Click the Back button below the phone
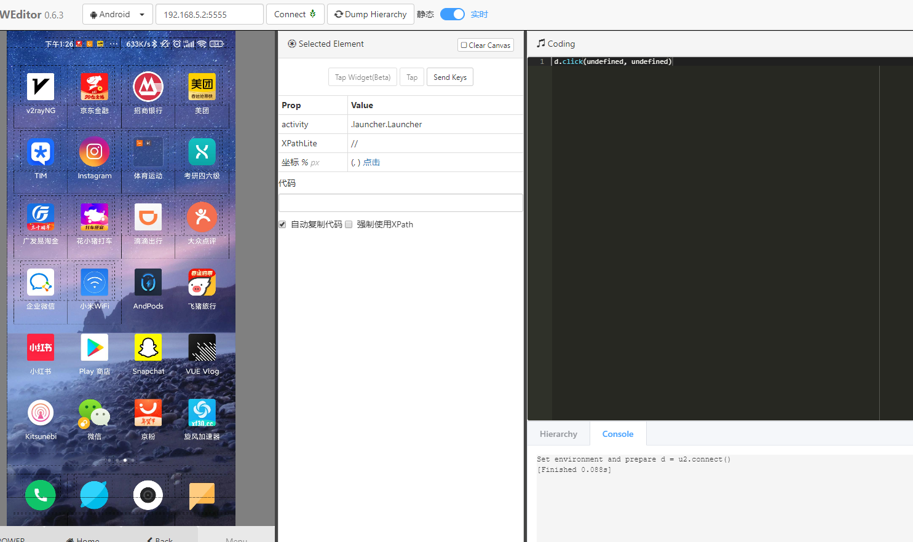 [x=159, y=540]
